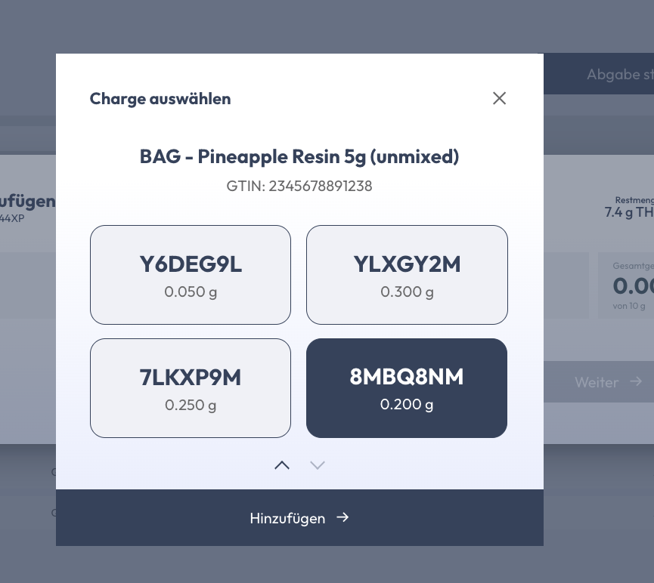Pick batch 7LKXP9M
The height and width of the screenshot is (583, 654).
click(191, 388)
